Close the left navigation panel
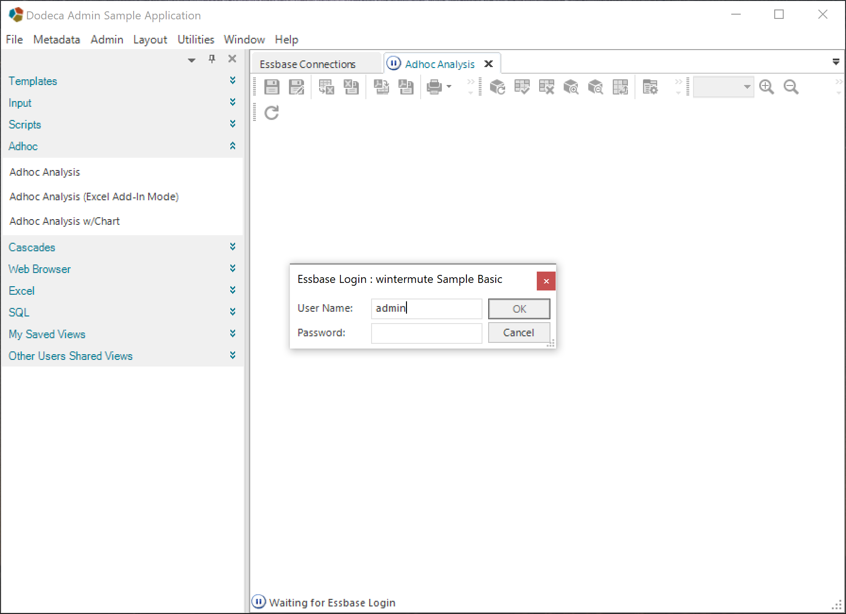 232,59
